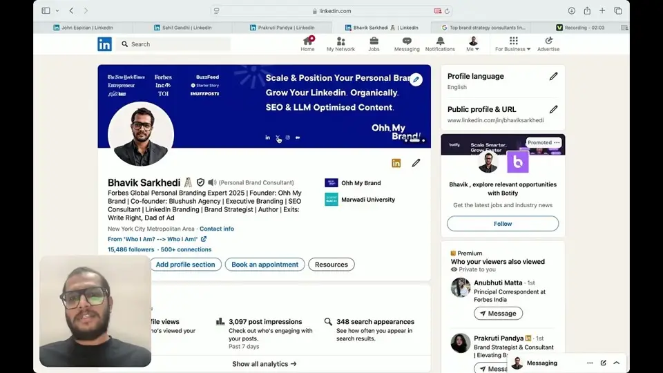
Task: Edit the profile banner with pencil icon
Action: click(x=416, y=79)
